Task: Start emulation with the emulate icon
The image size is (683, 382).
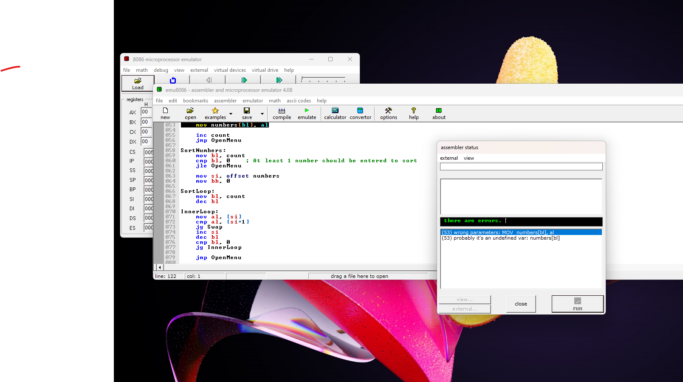Action: pos(307,113)
